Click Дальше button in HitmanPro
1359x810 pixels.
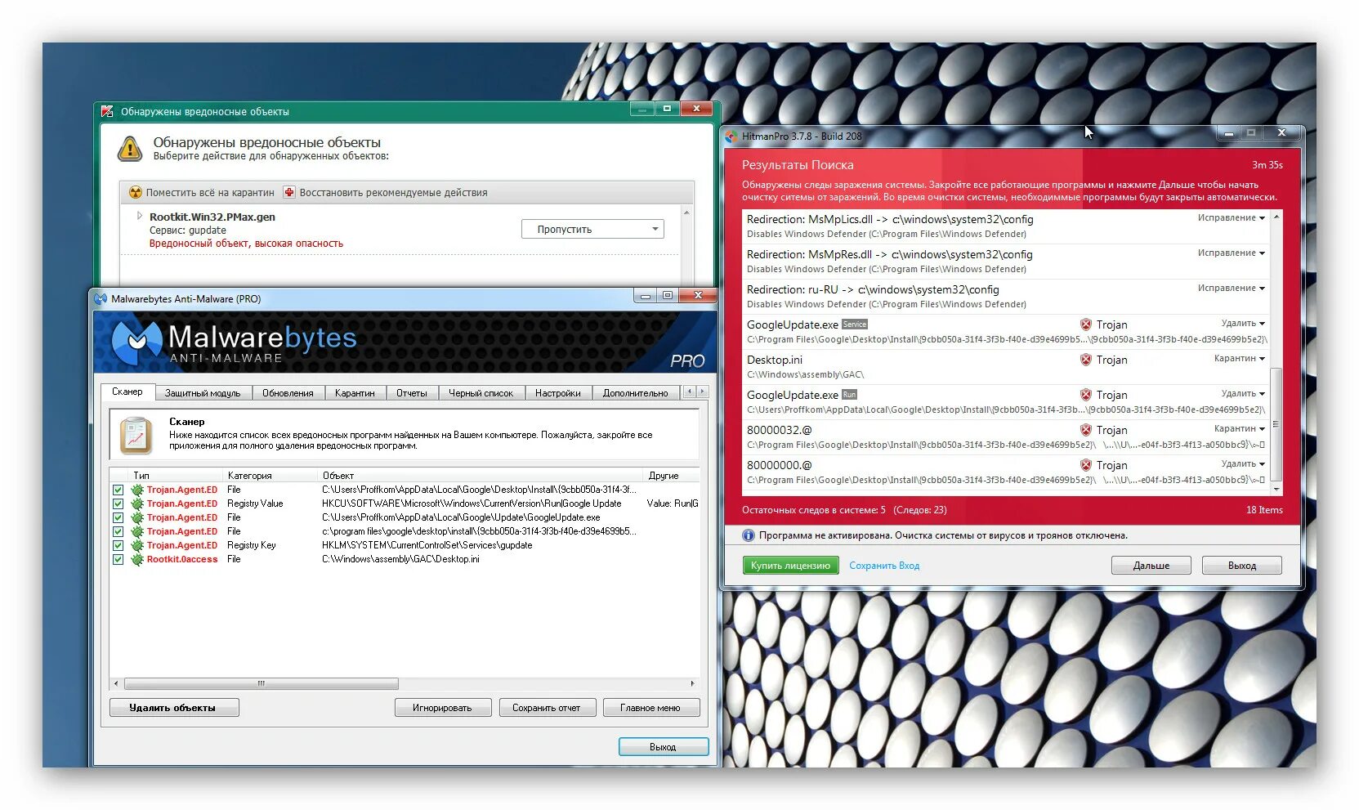1151,566
